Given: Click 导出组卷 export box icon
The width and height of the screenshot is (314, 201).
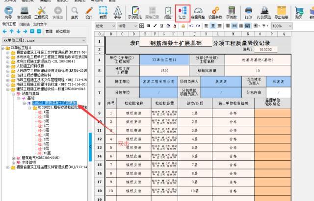Looking at the screenshot, I should (281, 12).
